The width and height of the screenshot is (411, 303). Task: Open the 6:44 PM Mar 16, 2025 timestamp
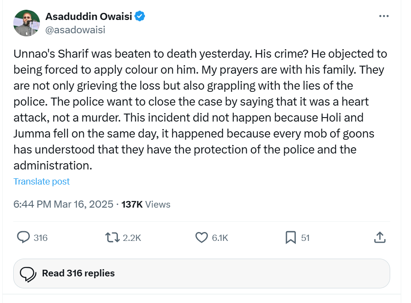coord(63,204)
